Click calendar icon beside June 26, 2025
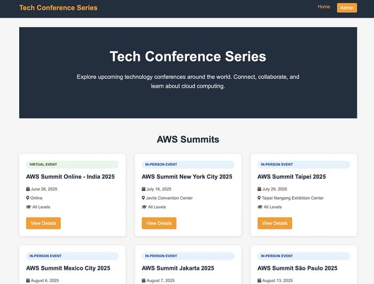 (x=28, y=189)
